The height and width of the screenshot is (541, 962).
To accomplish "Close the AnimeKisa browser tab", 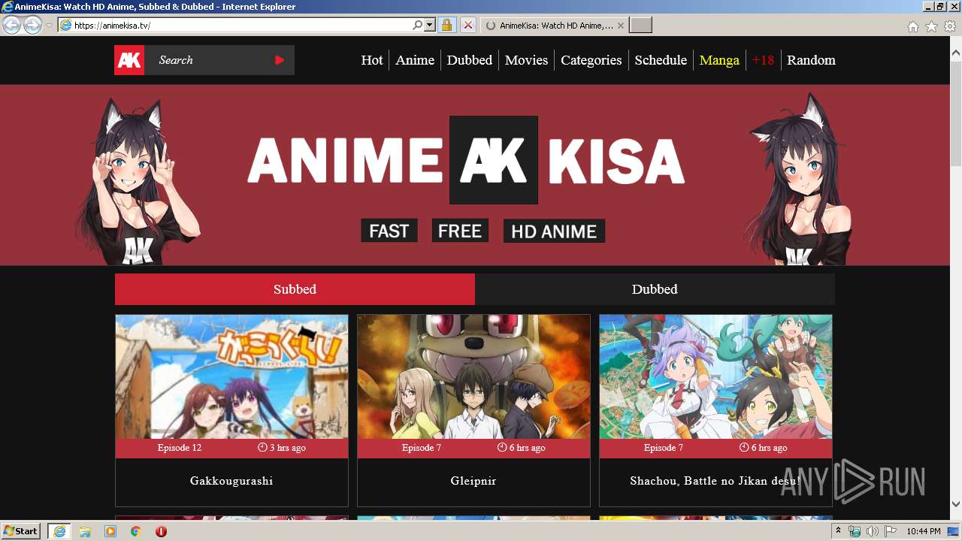I will point(620,26).
